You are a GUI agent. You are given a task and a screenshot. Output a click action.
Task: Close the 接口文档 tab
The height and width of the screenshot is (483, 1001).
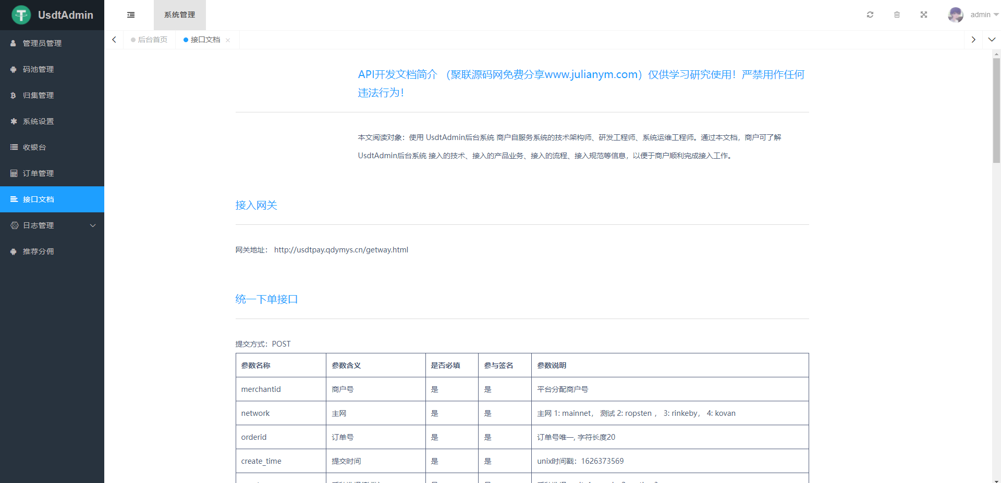(x=228, y=40)
